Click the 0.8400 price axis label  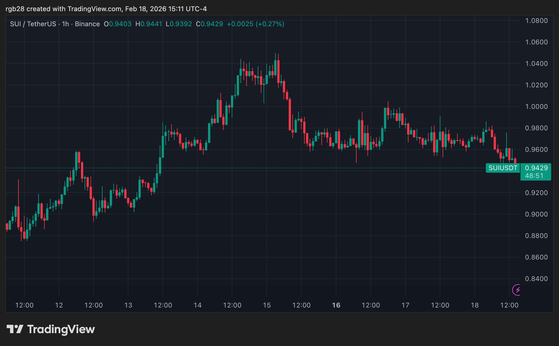[x=536, y=279]
